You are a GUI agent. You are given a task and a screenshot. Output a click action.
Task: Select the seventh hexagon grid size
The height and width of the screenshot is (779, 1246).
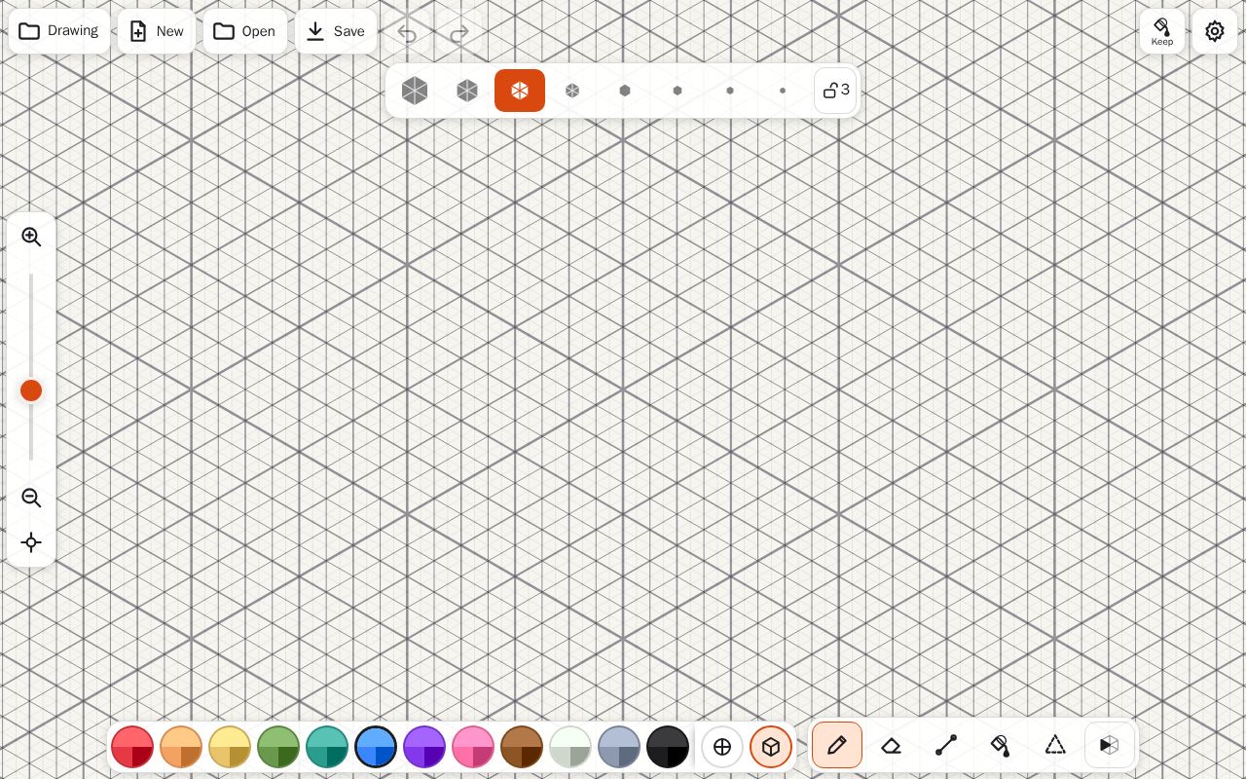[x=730, y=91]
